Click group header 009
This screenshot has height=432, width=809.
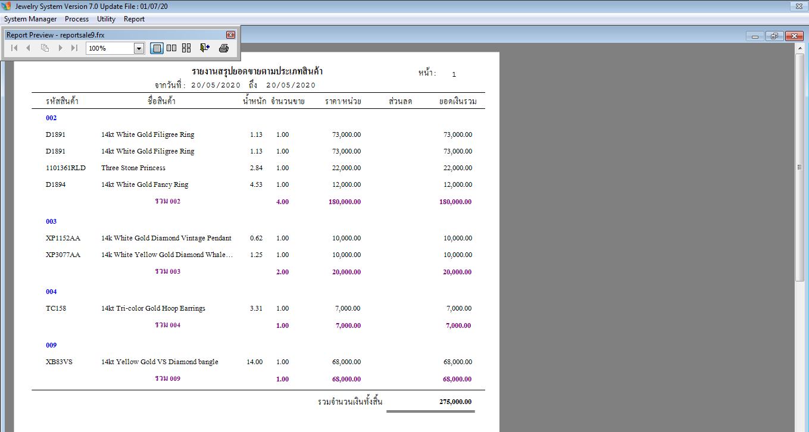coord(51,345)
